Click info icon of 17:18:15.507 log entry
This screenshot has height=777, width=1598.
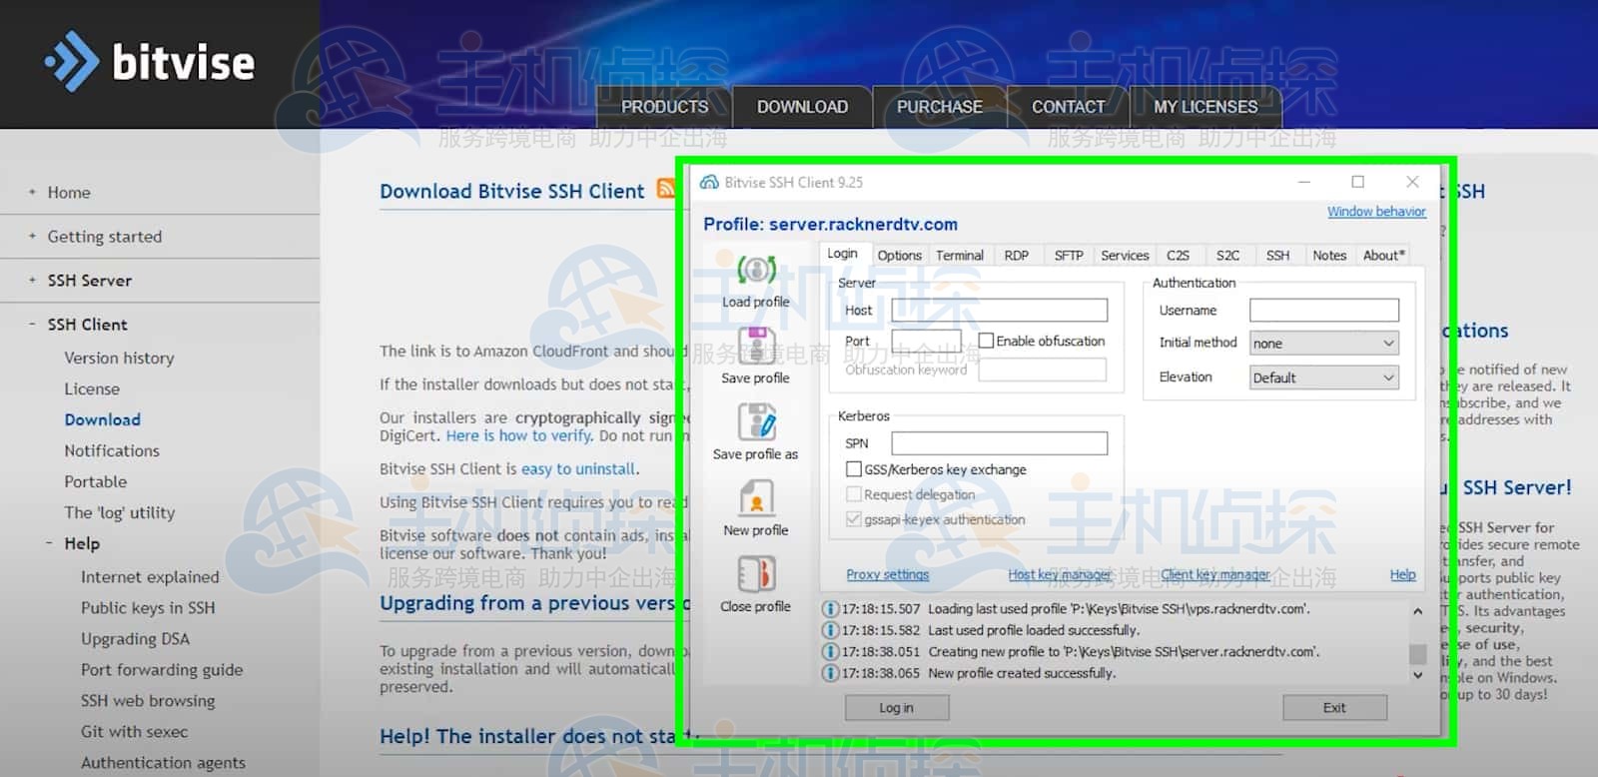pos(830,608)
